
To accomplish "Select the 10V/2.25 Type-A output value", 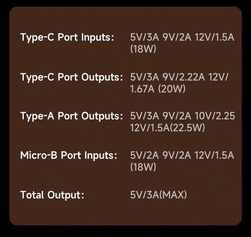I will pyautogui.click(x=215, y=116).
